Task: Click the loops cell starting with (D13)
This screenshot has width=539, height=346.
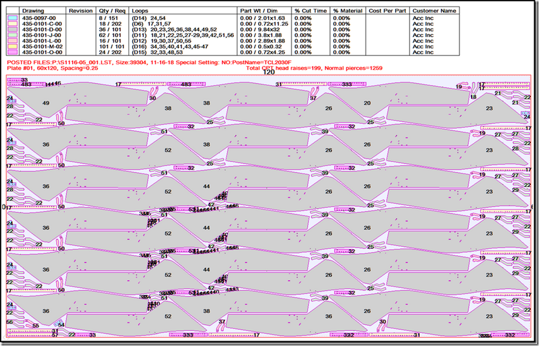Action: (175, 29)
